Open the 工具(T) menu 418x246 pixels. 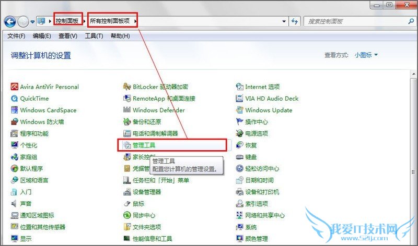[94, 36]
